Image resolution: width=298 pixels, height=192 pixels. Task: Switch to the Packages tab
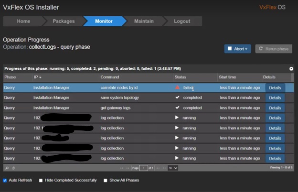[64, 21]
